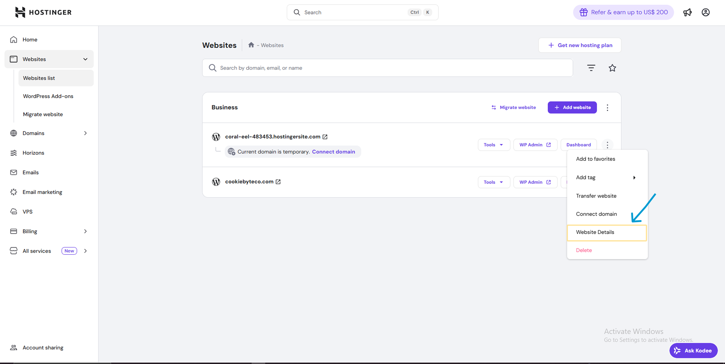Screen dimensions: 725x364
Task: Click the Add website button
Action: 572,107
